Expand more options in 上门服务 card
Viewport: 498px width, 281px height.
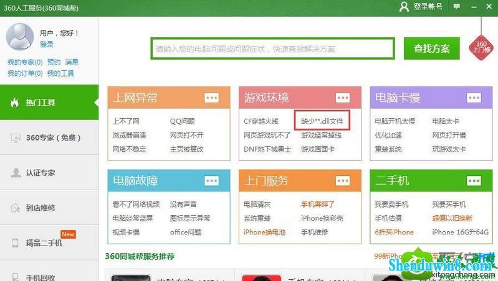click(343, 181)
